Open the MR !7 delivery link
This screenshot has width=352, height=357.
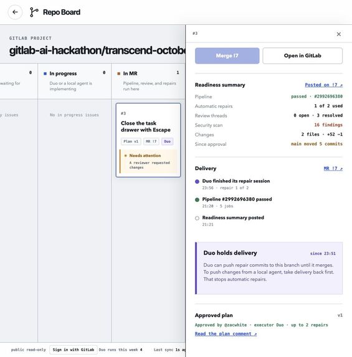[333, 168]
